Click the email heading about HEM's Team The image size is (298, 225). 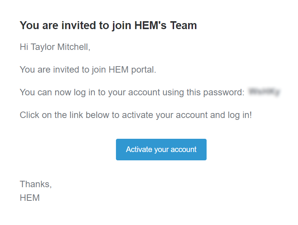click(x=108, y=25)
